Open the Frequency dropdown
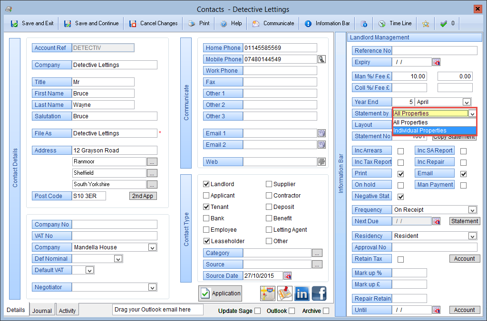Screen dimensions: 487x321 click(x=472, y=210)
